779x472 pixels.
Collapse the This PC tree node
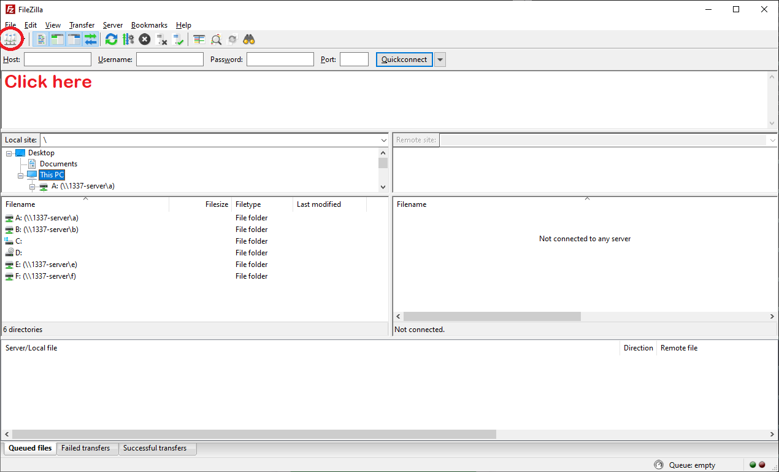point(20,175)
